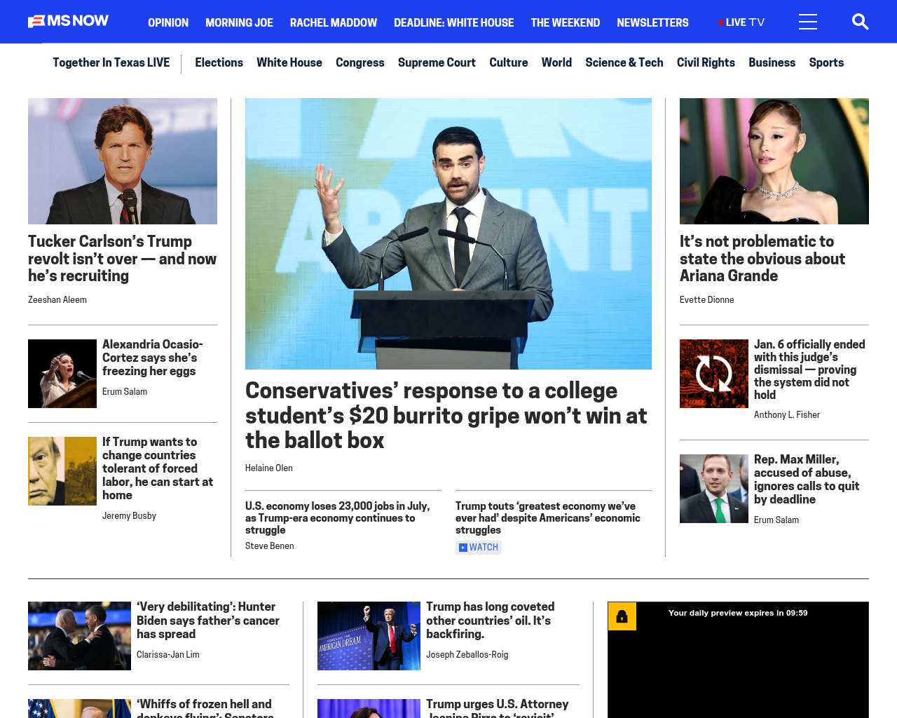Read Tucker Carlson's Trump revolt headline

click(x=123, y=259)
